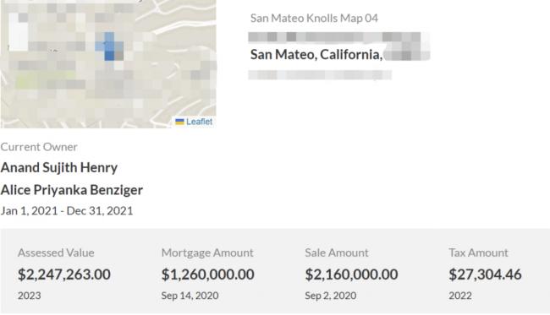Image resolution: width=550 pixels, height=315 pixels.
Task: Click the Sep 14, 2020 mortgage date
Action: [x=190, y=296]
